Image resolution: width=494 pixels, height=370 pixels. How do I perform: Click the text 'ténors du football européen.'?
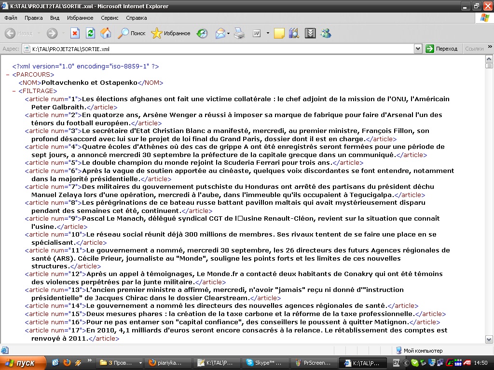[81, 123]
